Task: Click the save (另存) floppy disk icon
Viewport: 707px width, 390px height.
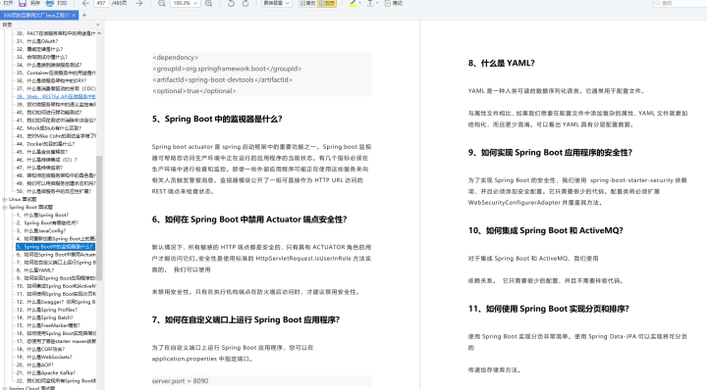Action: (x=23, y=3)
